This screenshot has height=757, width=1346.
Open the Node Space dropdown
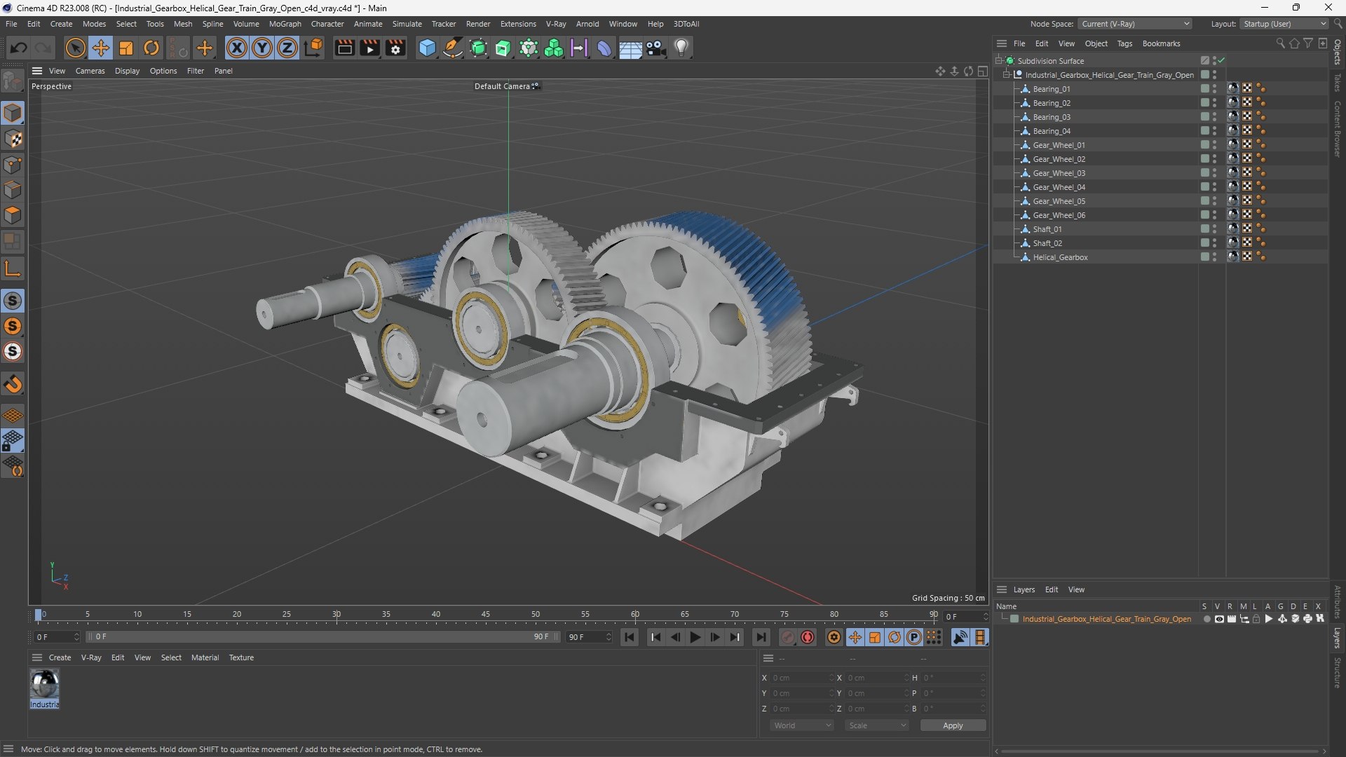click(1135, 24)
